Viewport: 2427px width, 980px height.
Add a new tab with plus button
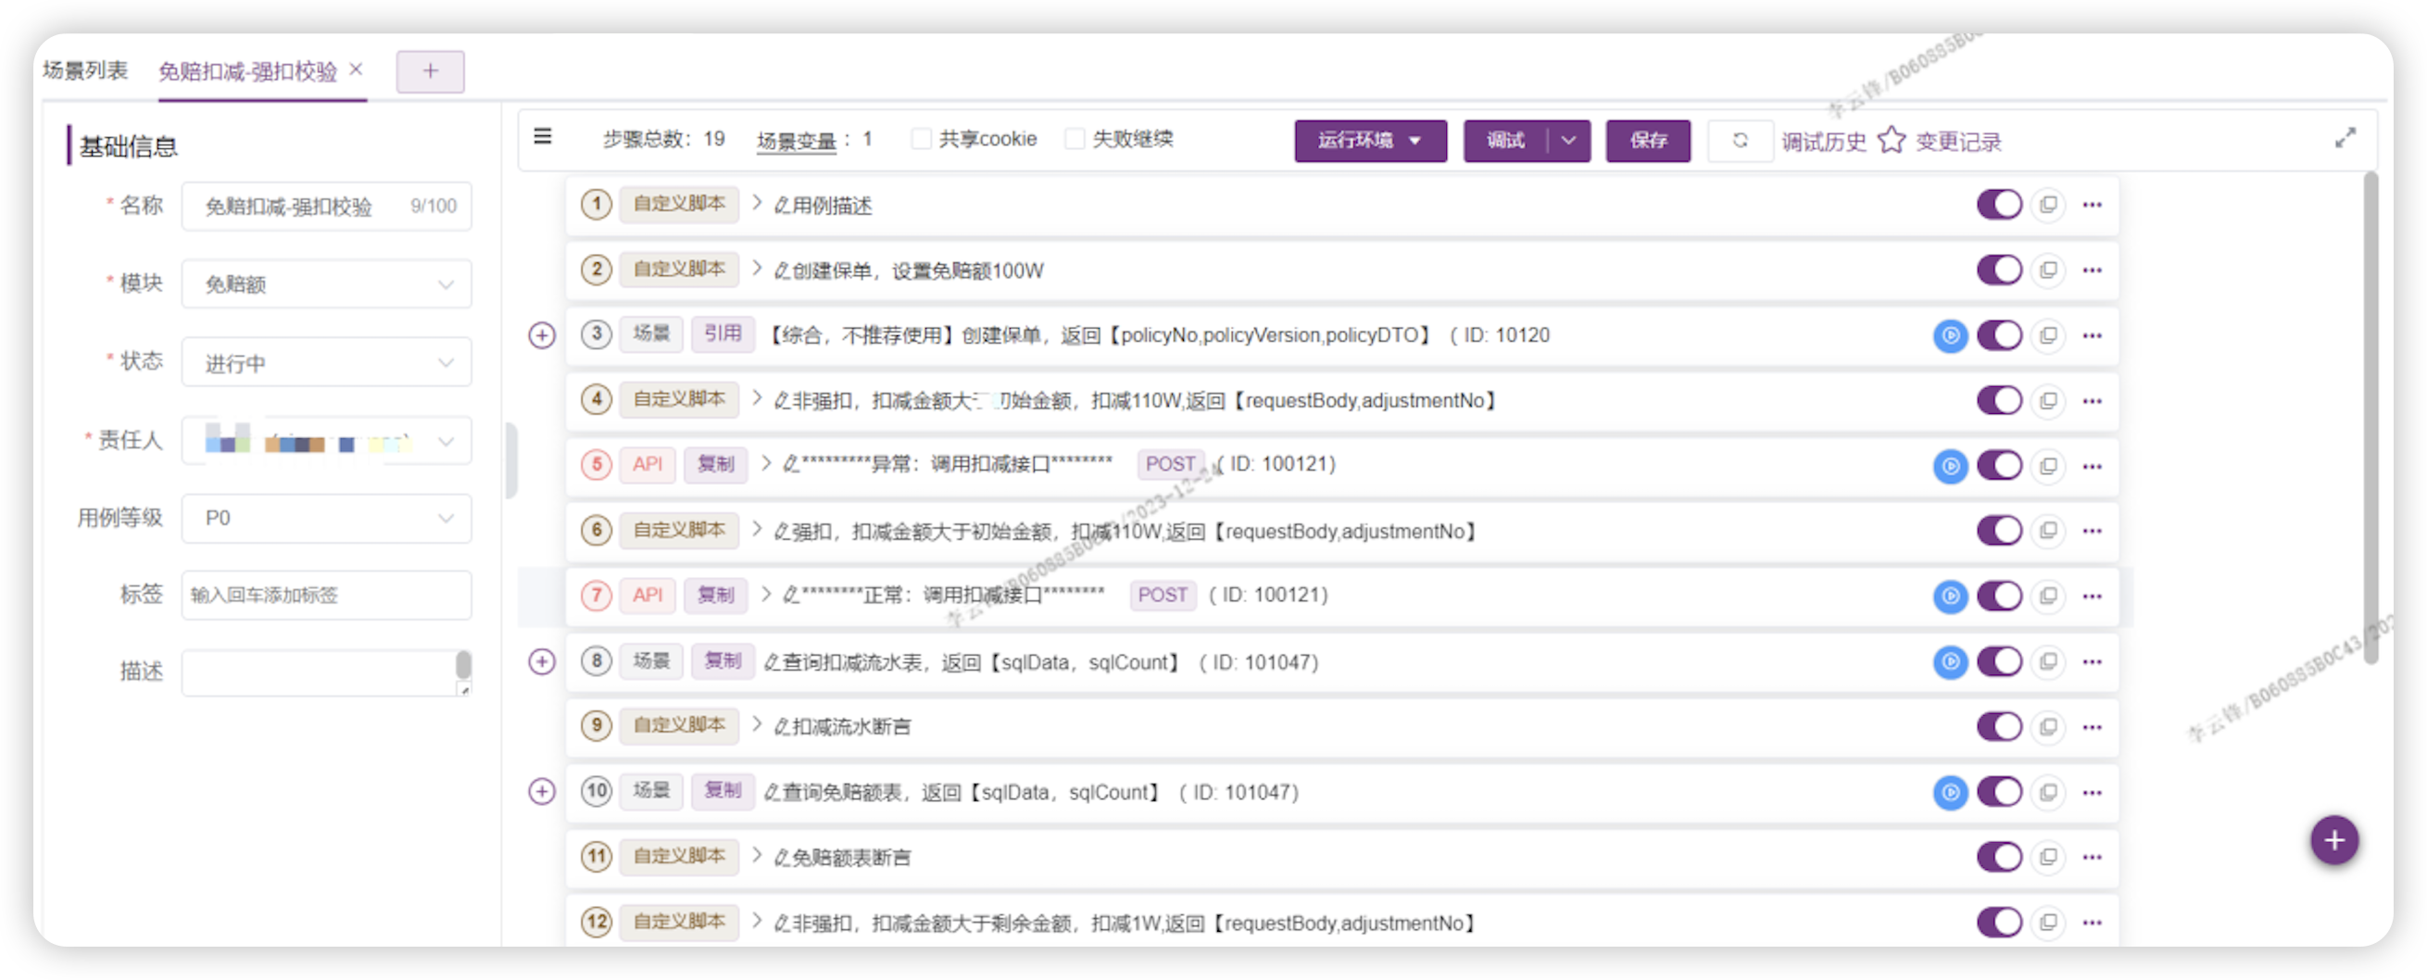(x=430, y=71)
